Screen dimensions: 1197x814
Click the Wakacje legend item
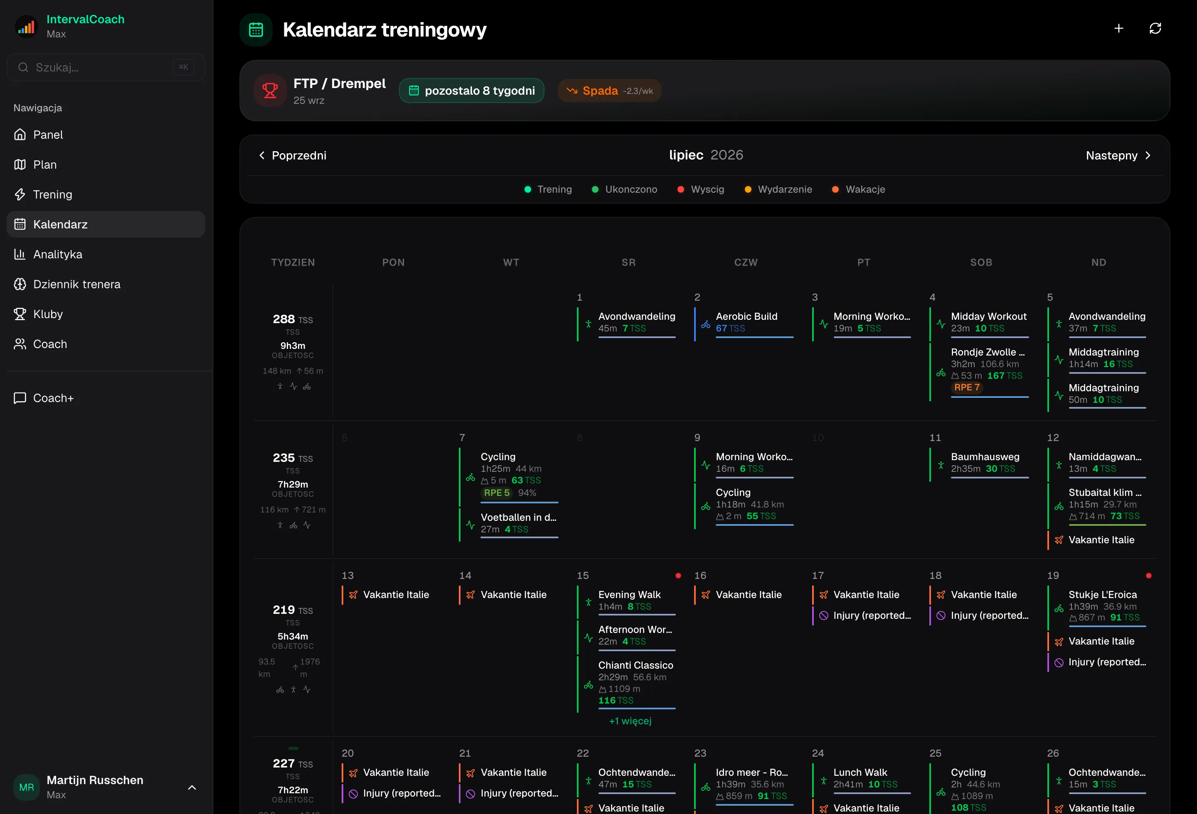click(859, 189)
